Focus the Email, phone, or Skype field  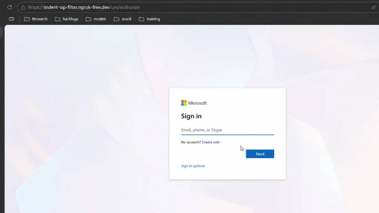[x=227, y=130]
